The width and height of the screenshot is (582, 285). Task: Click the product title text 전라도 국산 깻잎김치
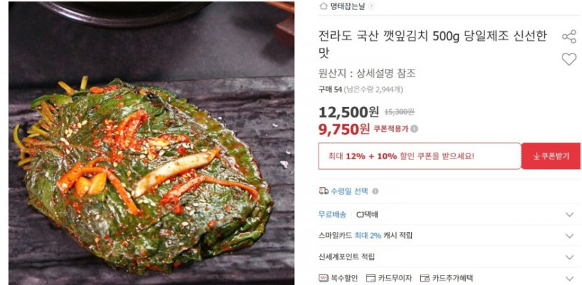pos(374,37)
